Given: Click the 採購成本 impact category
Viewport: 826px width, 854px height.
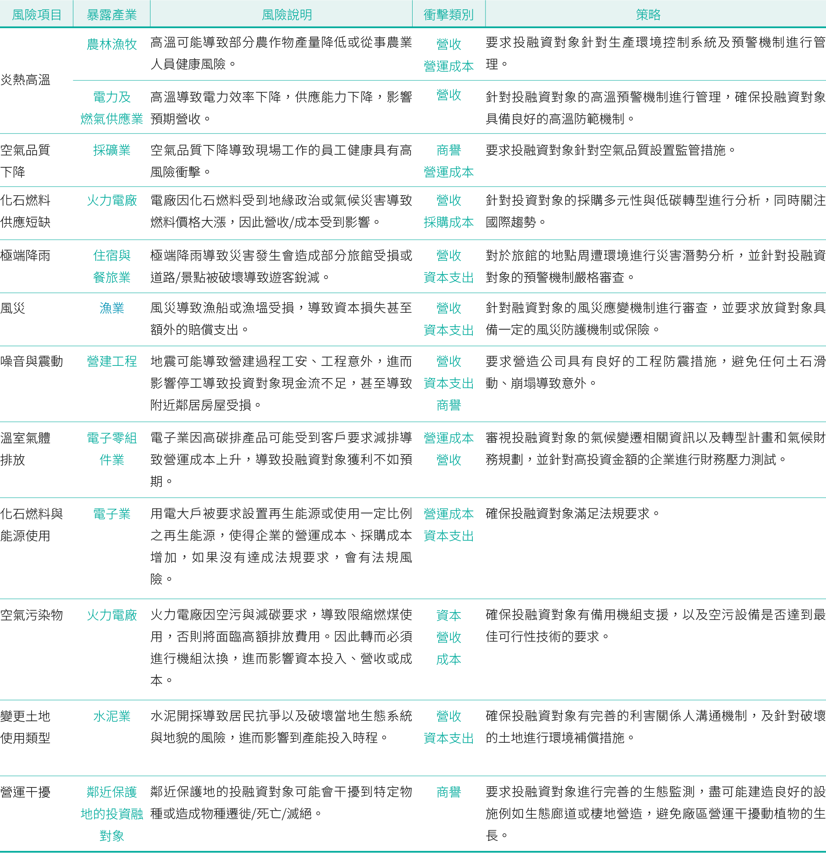Looking at the screenshot, I should 448,222.
